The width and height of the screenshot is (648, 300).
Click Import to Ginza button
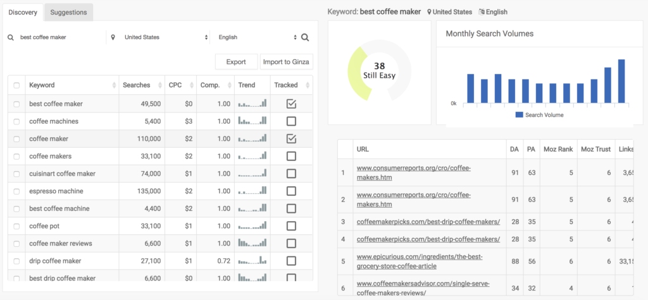point(286,62)
